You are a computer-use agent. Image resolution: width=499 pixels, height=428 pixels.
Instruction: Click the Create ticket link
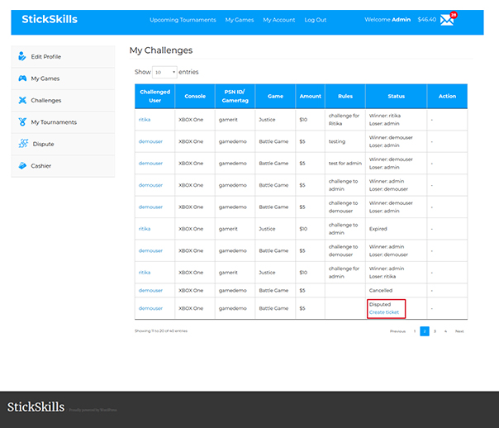384,312
